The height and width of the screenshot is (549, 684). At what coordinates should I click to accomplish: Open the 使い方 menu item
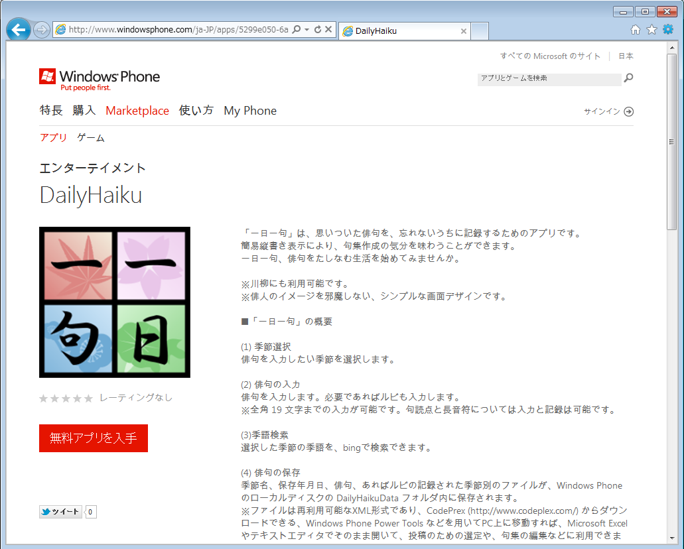[x=196, y=110]
